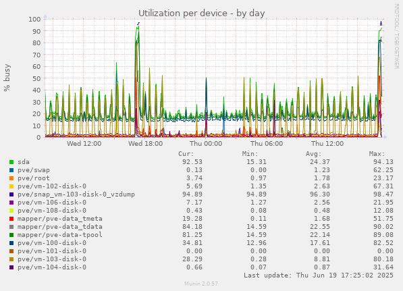Click vm-104-disk-0 max value 31.64
403x291 pixels.
coord(383,267)
